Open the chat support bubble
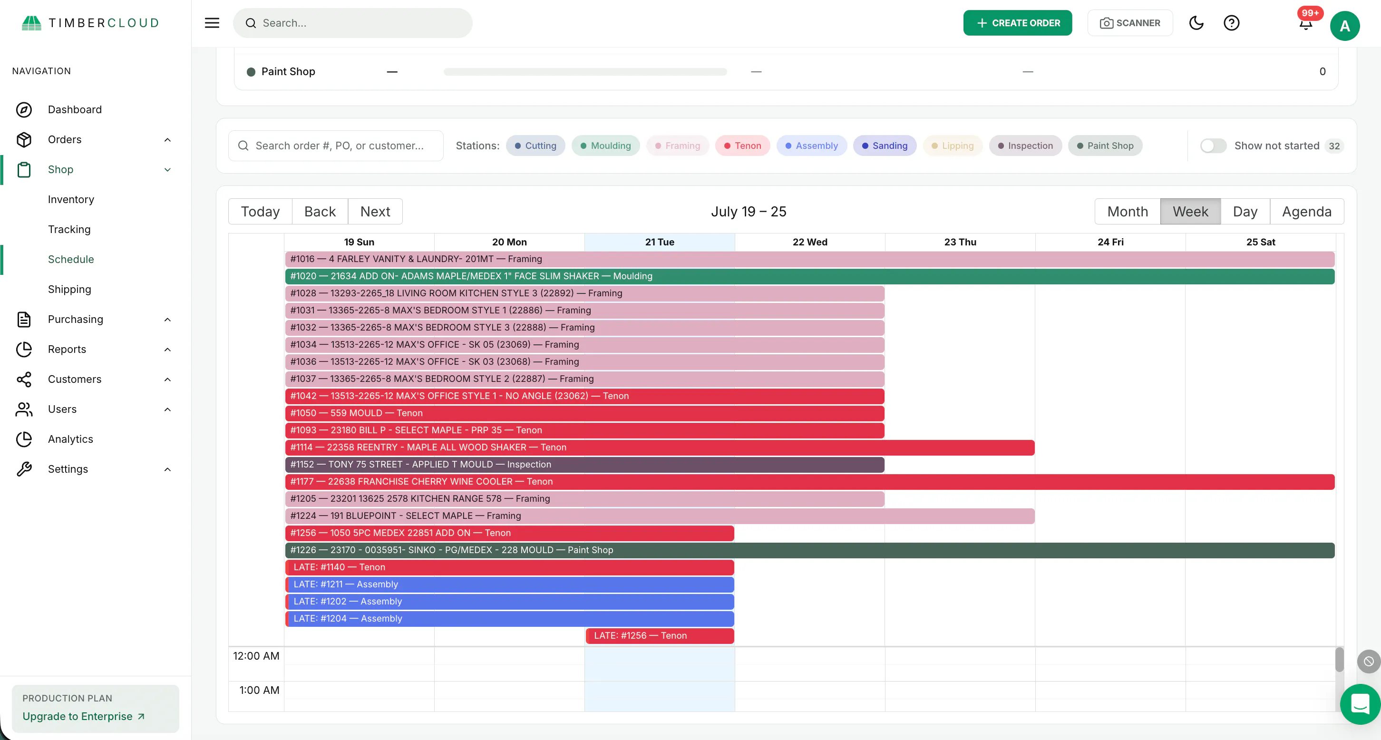 tap(1360, 704)
